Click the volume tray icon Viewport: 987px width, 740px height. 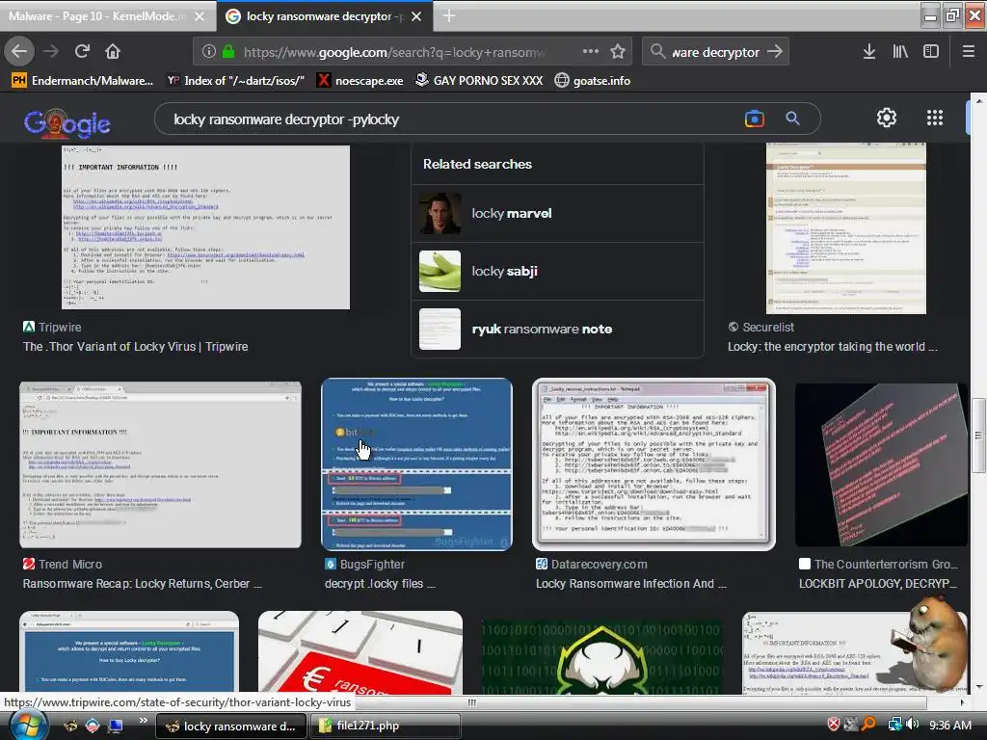pos(912,725)
